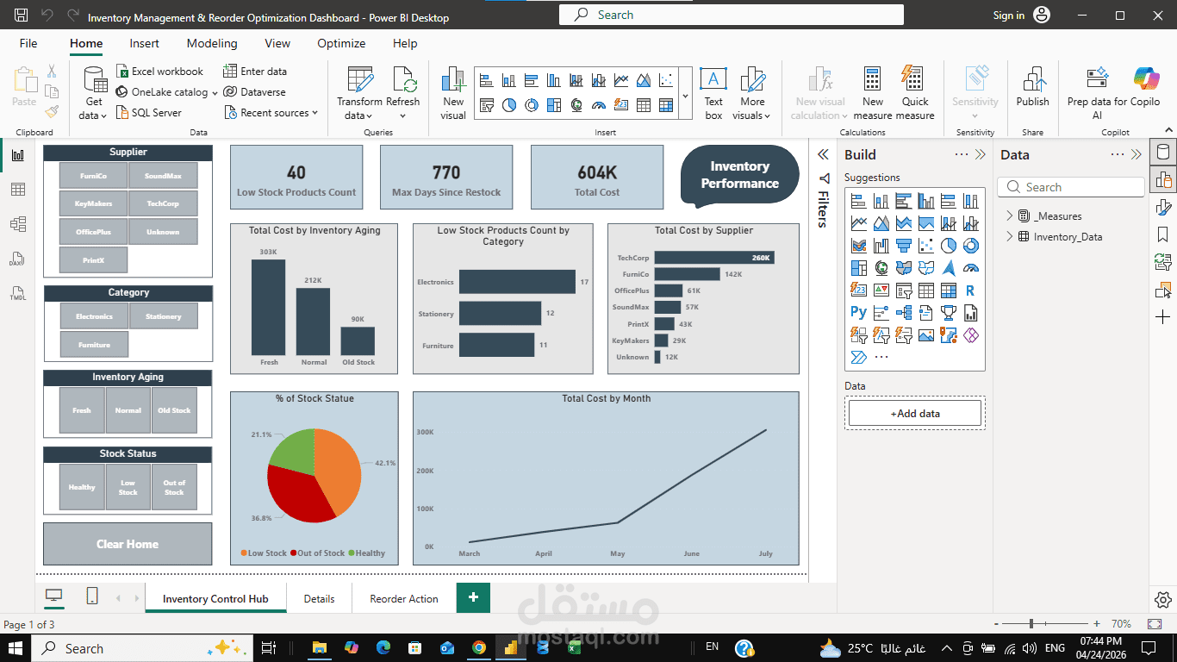This screenshot has height=662, width=1177.
Task: Click the title bar Search box
Action: point(732,15)
